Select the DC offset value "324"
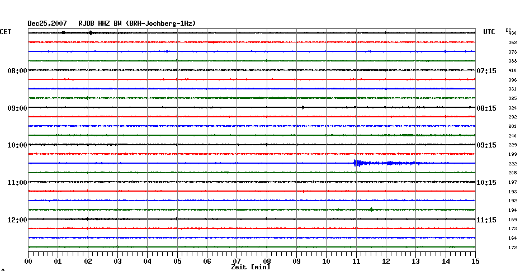 [x=513, y=108]
